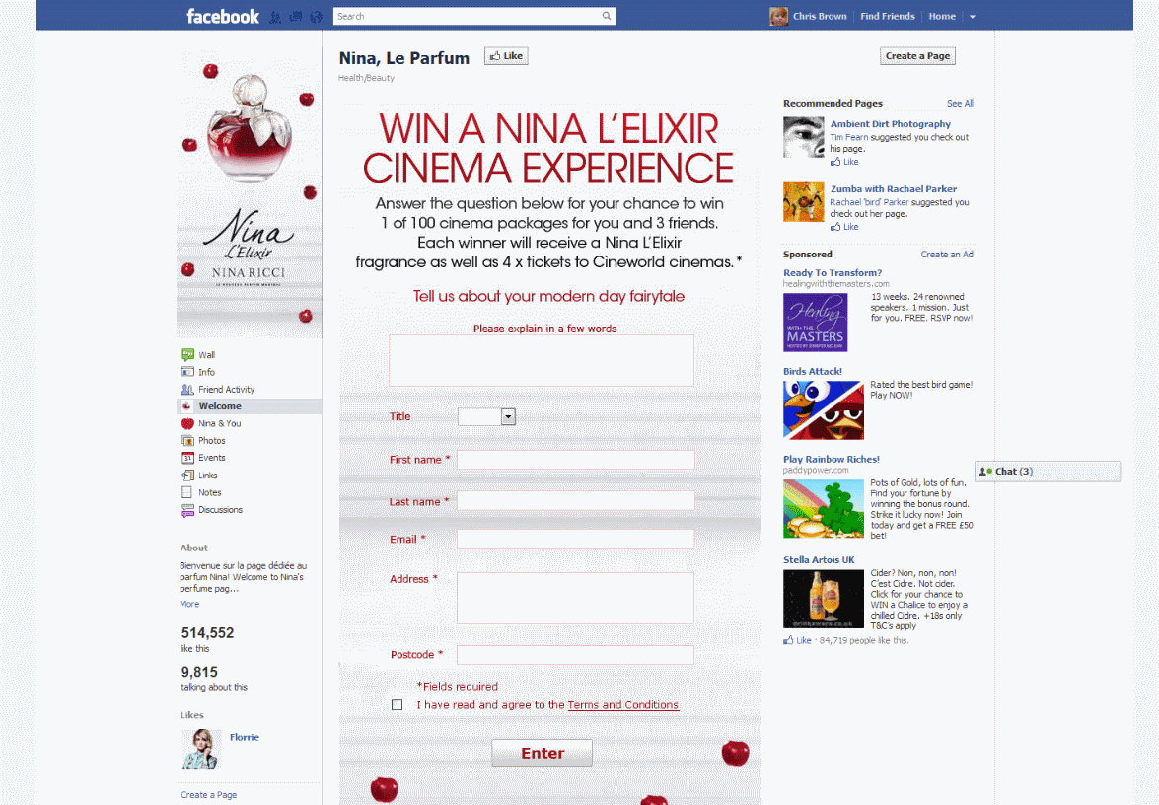Click the friend requests icon in header
The width and height of the screenshot is (1159, 805).
275,17
